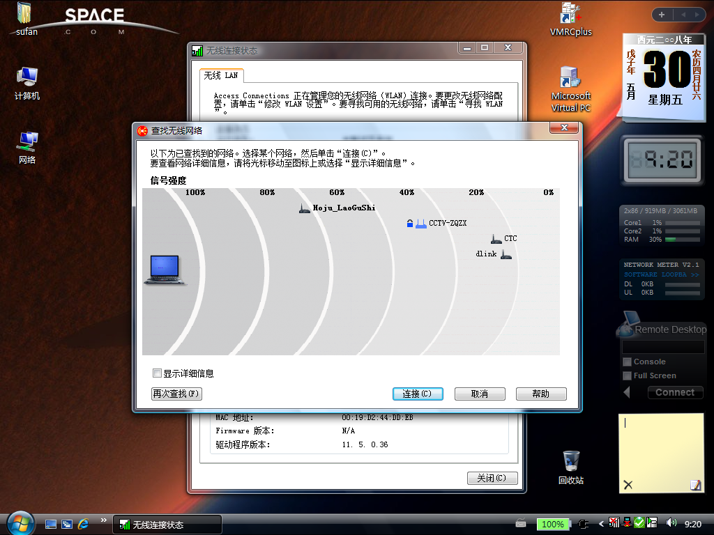This screenshot has width=714, height=535.
Task: Click the keyboard icon in taskbar
Action: (521, 523)
